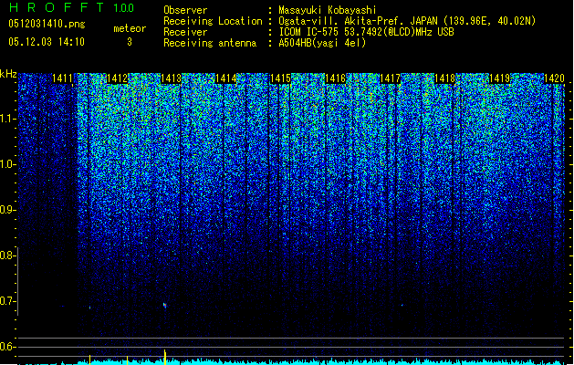574x365 pixels.
Task: Click the tallest yellow spike in power graph
Action: 165,357
